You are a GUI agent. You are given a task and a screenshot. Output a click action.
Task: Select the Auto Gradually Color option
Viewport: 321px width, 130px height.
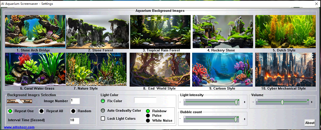pos(103,110)
